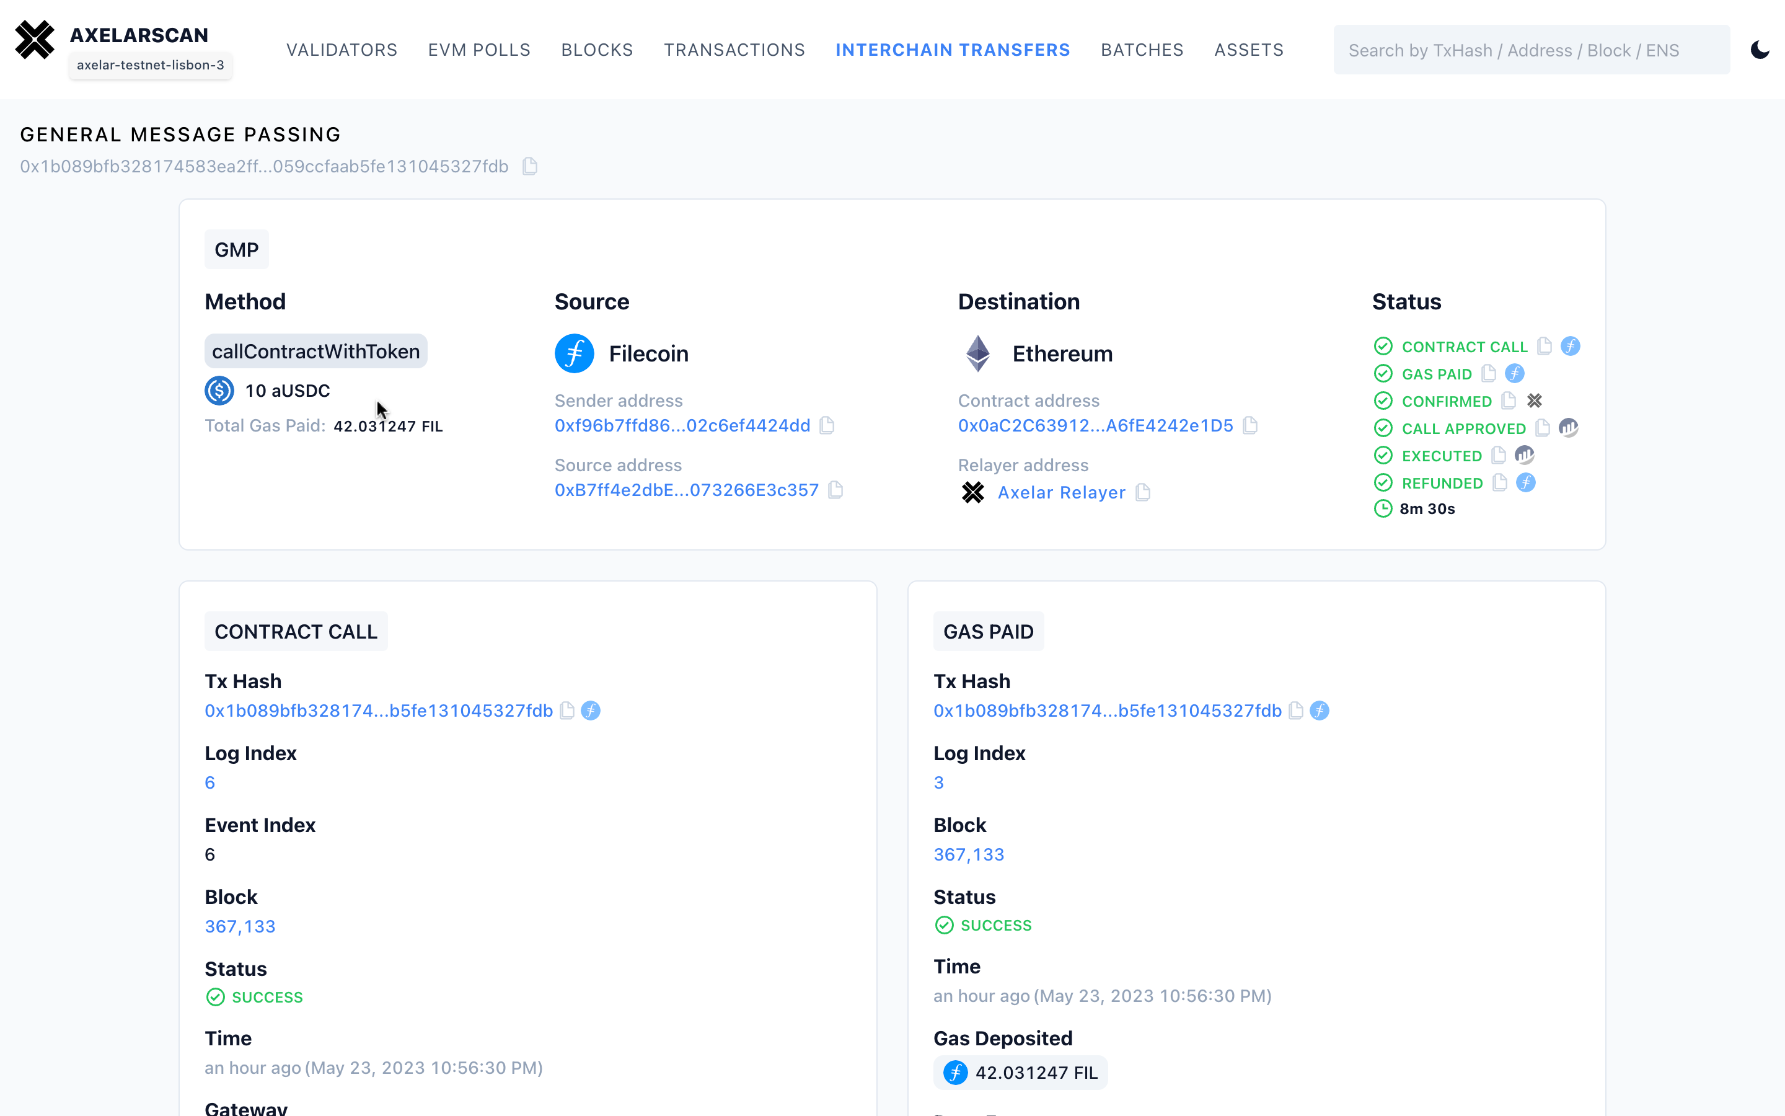Open Etherscan icon beside EXECUTED status
Image resolution: width=1785 pixels, height=1116 pixels.
coord(1524,456)
